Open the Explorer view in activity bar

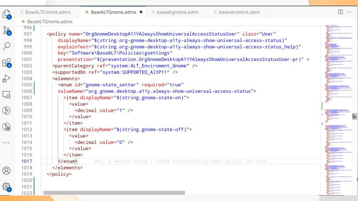(x=6, y=14)
